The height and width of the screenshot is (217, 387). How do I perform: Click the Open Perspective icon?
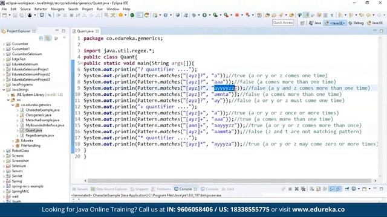point(302,23)
